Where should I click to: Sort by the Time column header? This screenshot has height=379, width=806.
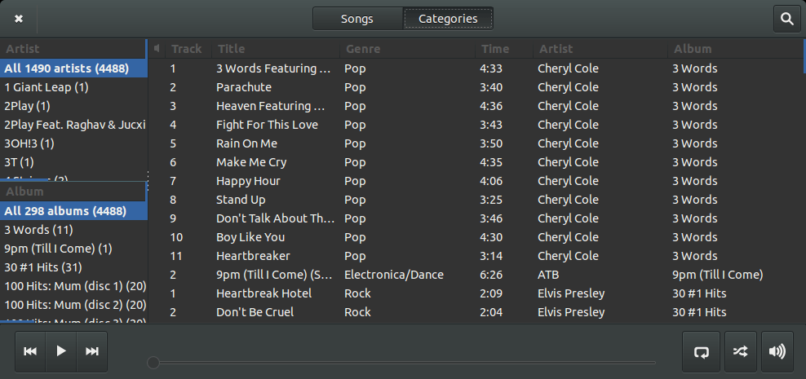pos(504,49)
